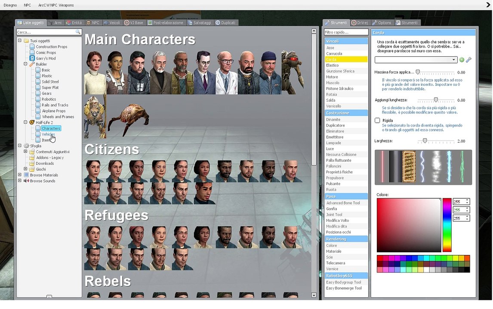This screenshot has width=493, height=309.
Task: Click the spawnlist scroll down arrow
Action: point(314,295)
